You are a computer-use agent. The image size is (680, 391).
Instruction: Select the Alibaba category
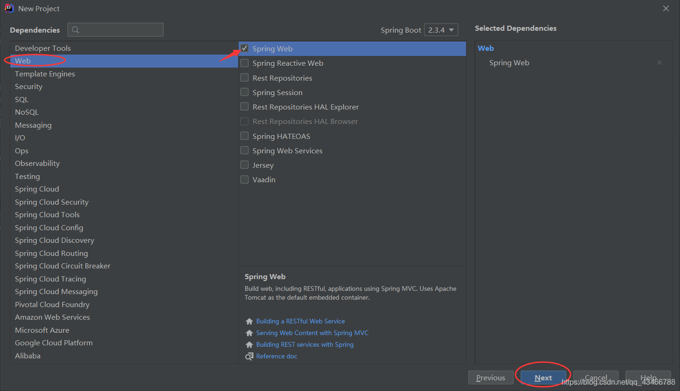click(x=124, y=356)
